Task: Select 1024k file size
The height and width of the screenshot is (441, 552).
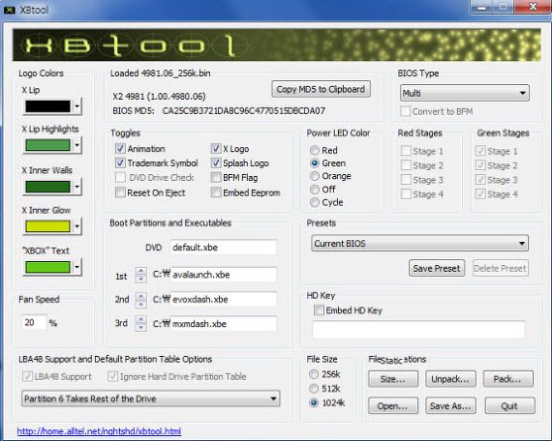Action: pyautogui.click(x=314, y=402)
